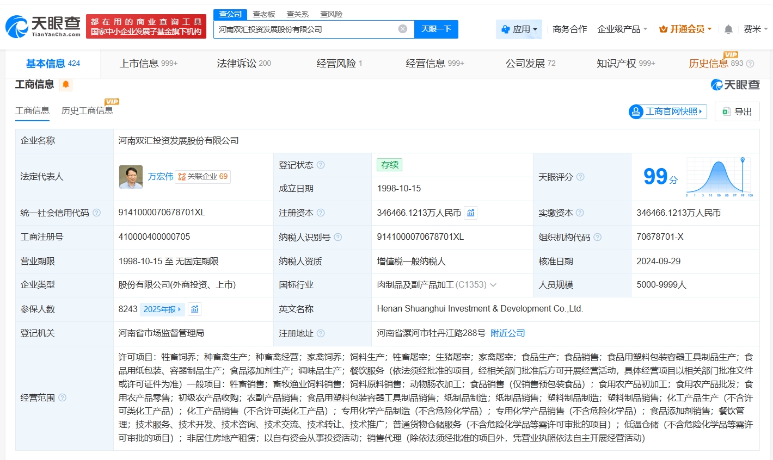The image size is (773, 460).
Task: Click the help icon next to 纳税人识别号
Action: (x=338, y=237)
